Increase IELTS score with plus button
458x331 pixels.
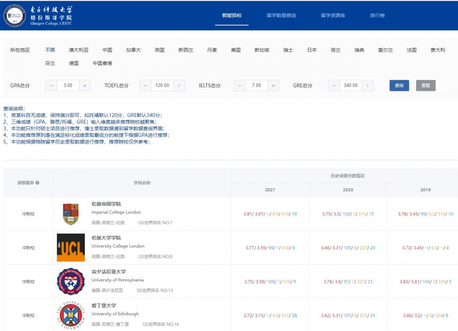(273, 86)
